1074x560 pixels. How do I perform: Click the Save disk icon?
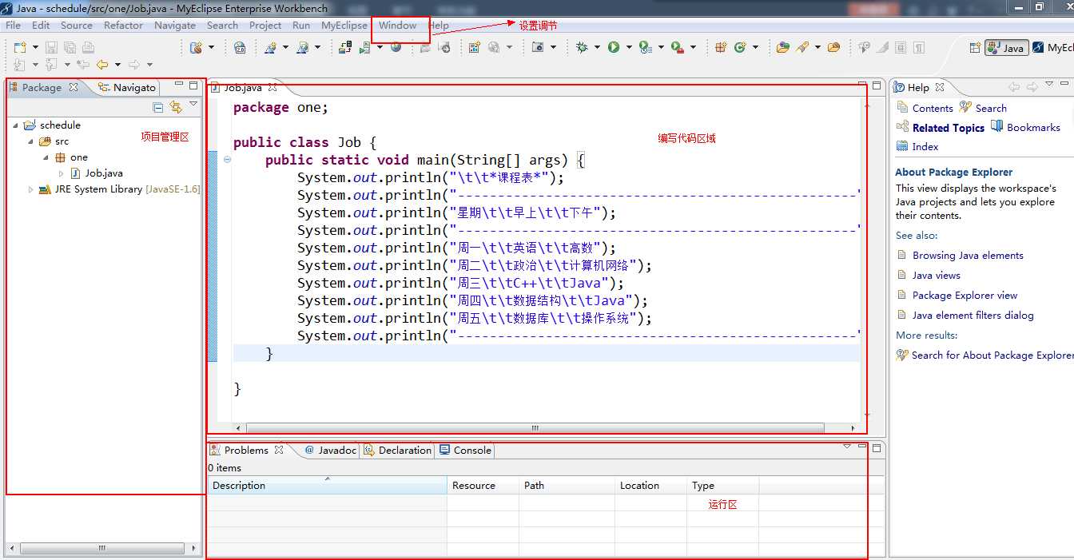pos(51,47)
